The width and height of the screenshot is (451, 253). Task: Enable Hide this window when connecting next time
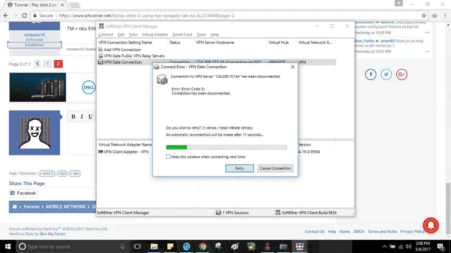(x=168, y=157)
